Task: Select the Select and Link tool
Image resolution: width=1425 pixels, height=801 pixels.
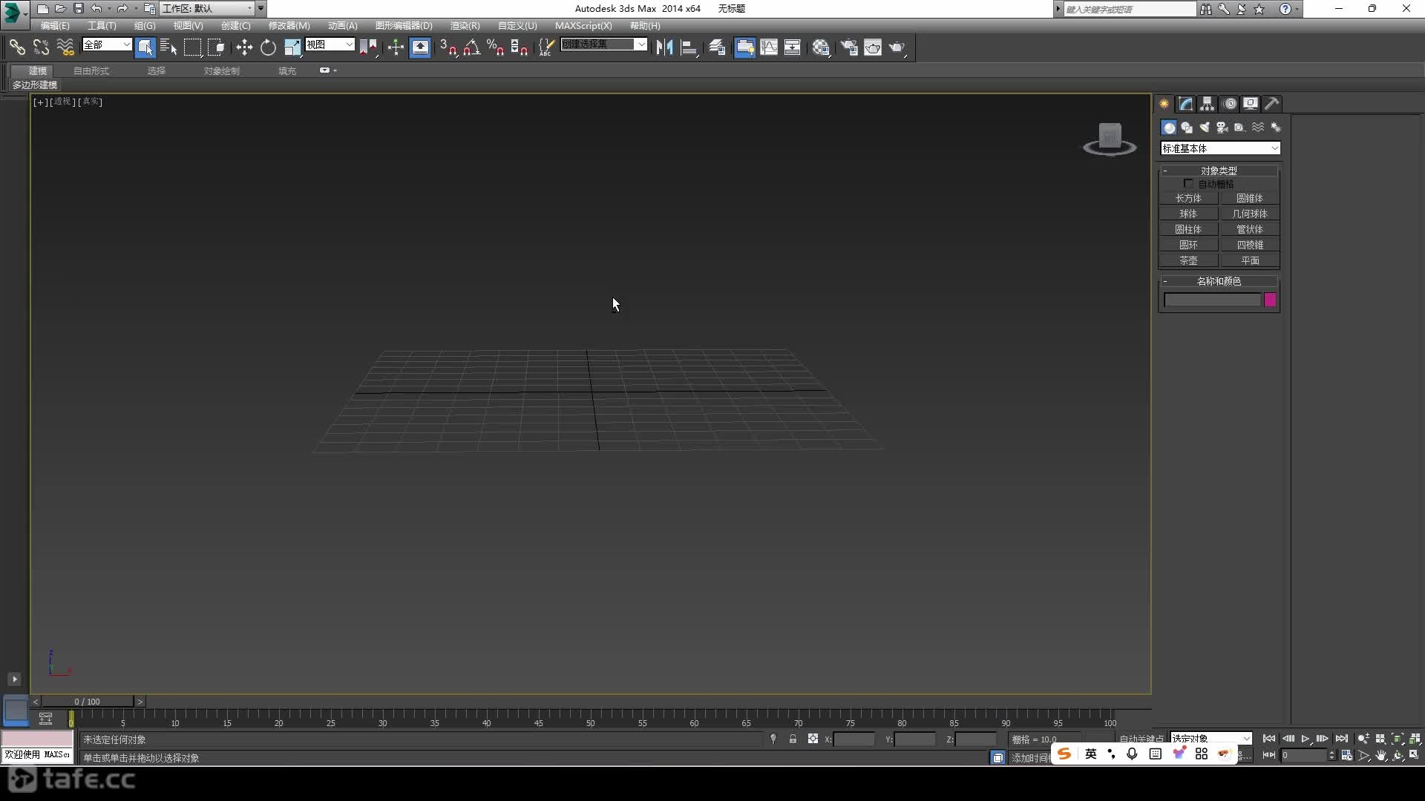Action: pyautogui.click(x=16, y=47)
